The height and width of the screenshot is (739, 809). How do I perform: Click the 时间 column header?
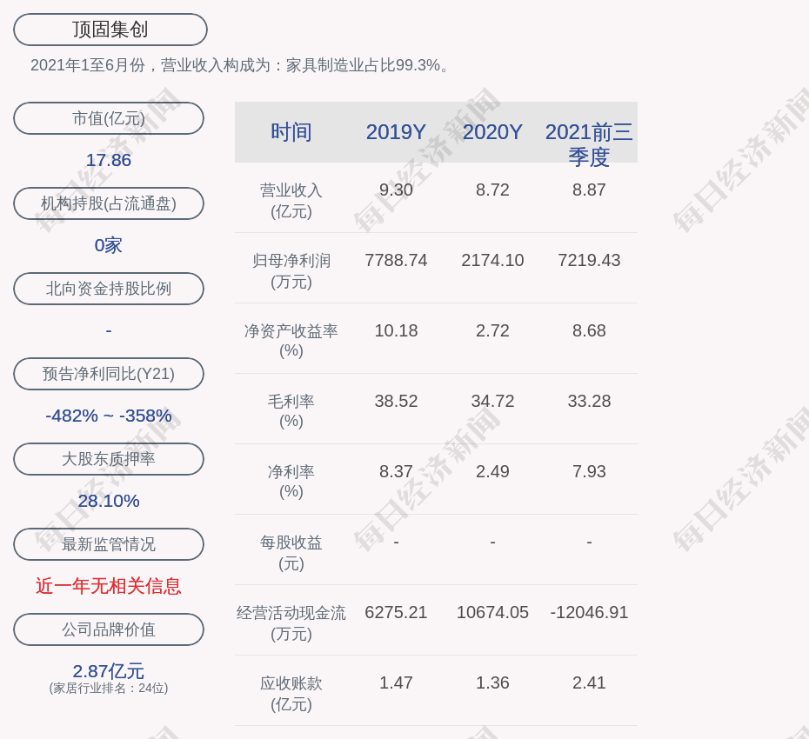tap(291, 132)
